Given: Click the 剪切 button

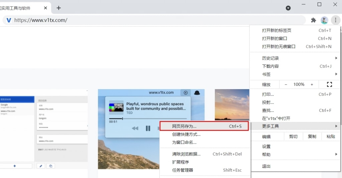Looking at the screenshot, I should click(x=293, y=137).
